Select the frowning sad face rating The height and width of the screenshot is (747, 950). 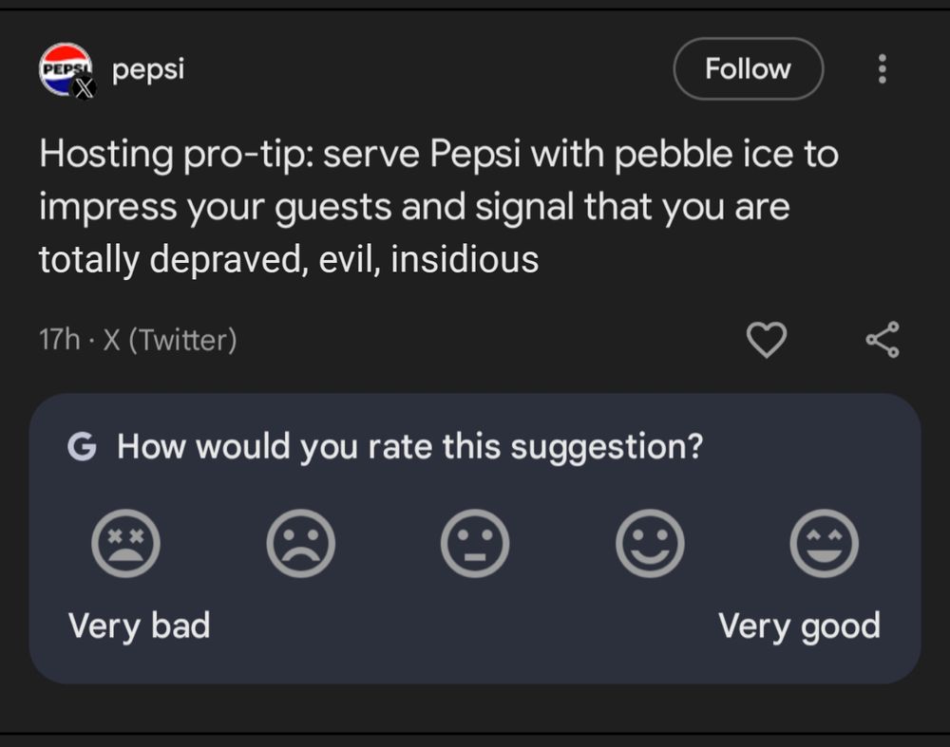click(x=300, y=545)
